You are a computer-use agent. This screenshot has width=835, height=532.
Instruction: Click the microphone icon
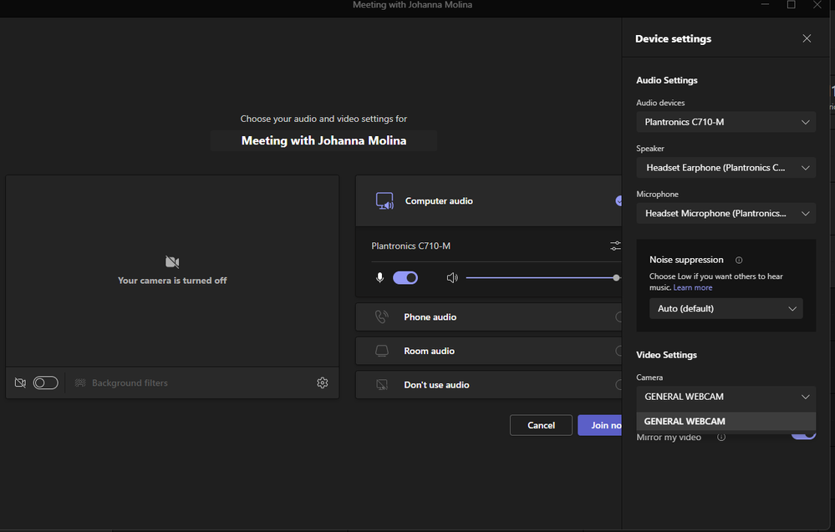379,278
